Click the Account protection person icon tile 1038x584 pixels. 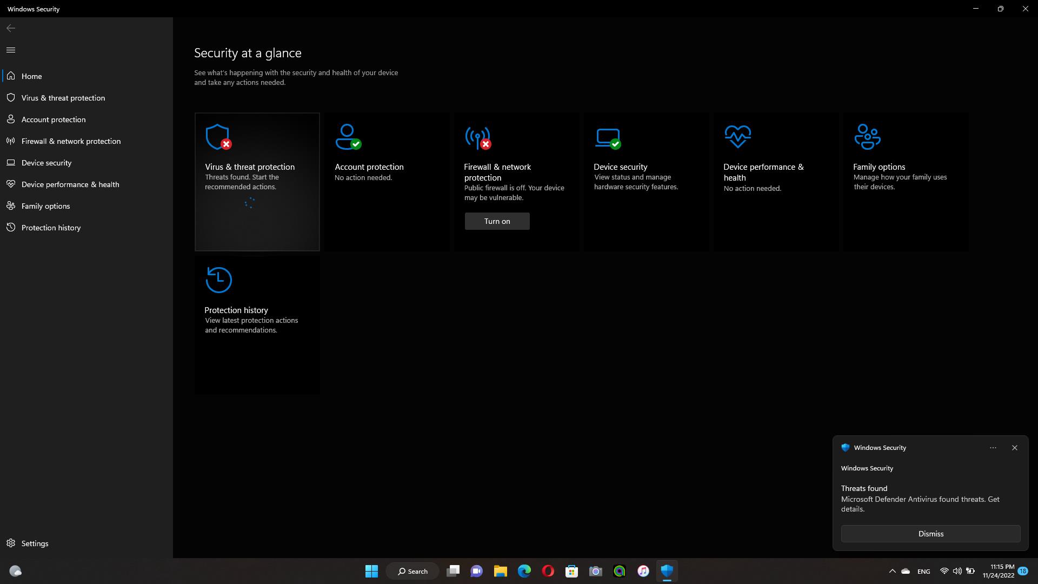pyautogui.click(x=348, y=137)
